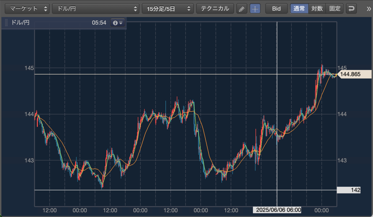Select 対数 logarithmic scale mode
Image resolution: width=373 pixels, height=217 pixels.
(x=317, y=9)
